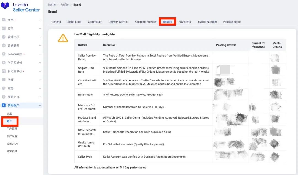Open the Holiday Mode tab

tap(232, 22)
